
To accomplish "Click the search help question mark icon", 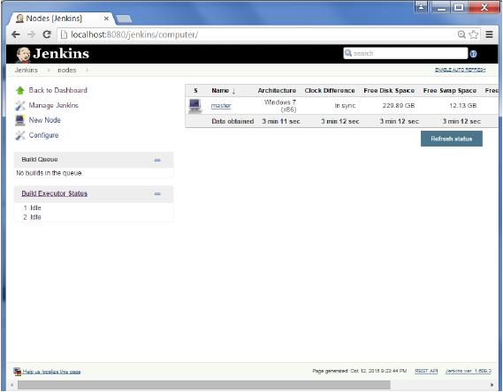I will [473, 54].
